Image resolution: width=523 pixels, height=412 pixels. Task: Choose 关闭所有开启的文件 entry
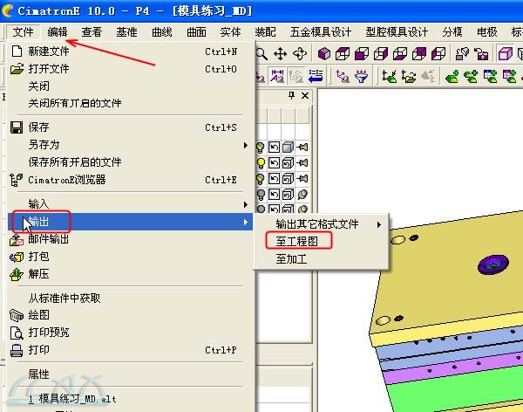click(131, 103)
